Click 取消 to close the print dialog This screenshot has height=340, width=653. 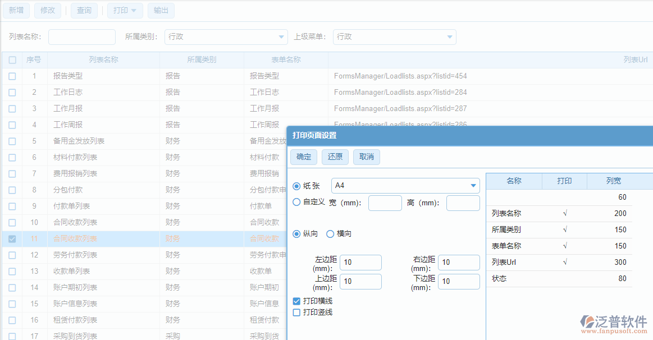366,157
